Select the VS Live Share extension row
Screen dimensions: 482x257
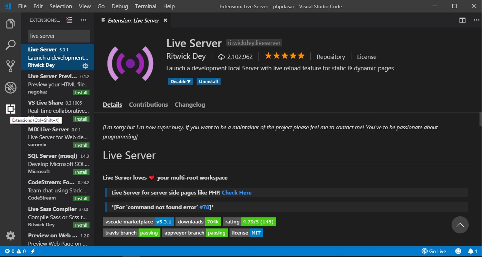[58, 110]
